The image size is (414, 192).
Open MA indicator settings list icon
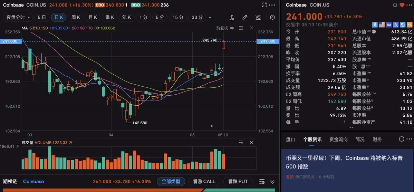click(x=241, y=28)
